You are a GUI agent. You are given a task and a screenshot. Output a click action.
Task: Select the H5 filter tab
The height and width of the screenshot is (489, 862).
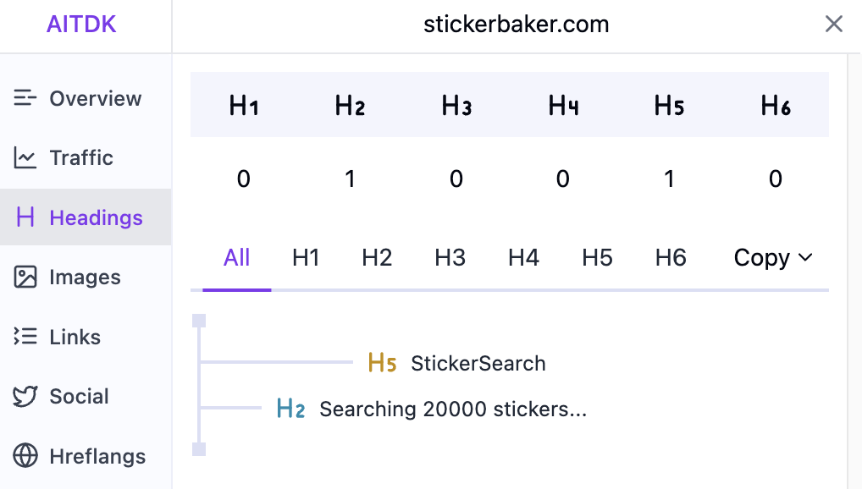tap(597, 258)
